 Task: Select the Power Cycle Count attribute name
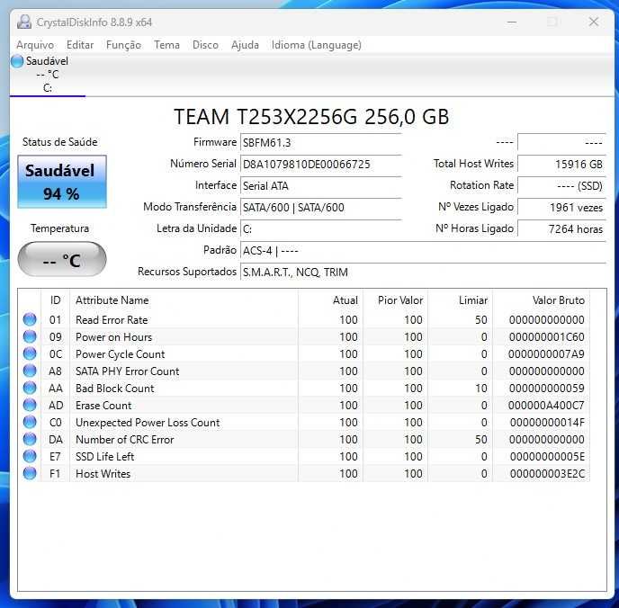[120, 353]
